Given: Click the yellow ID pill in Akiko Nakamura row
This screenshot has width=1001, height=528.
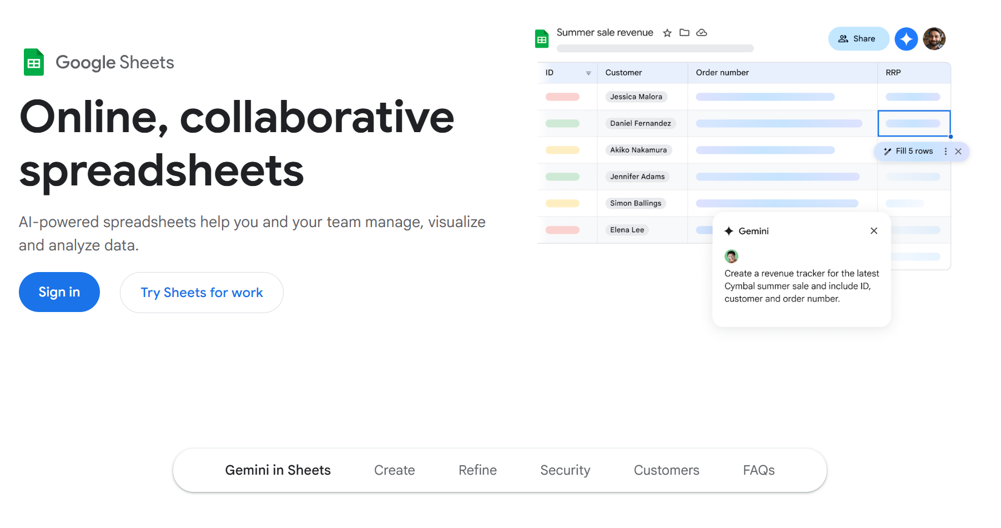Looking at the screenshot, I should pyautogui.click(x=562, y=150).
